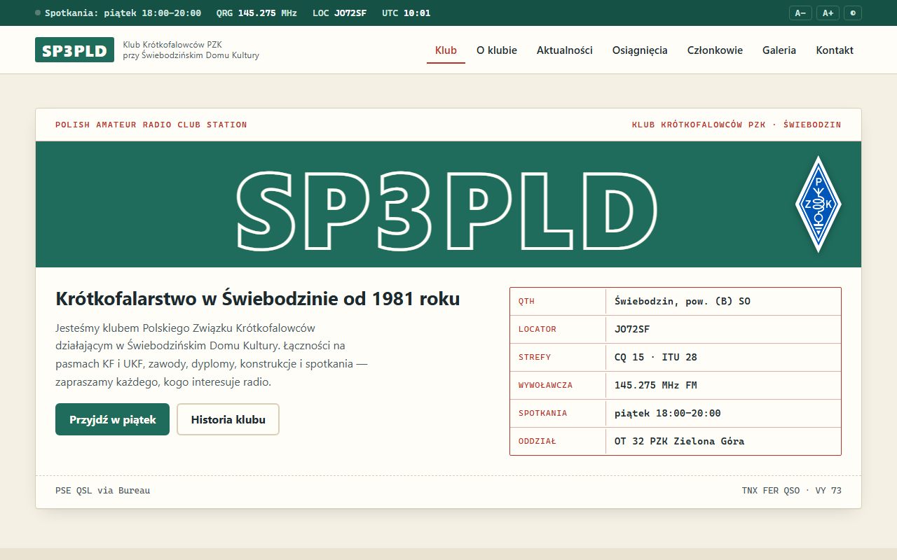Click the locator value JO72SF in the table
This screenshot has height=560, width=897.
point(632,329)
